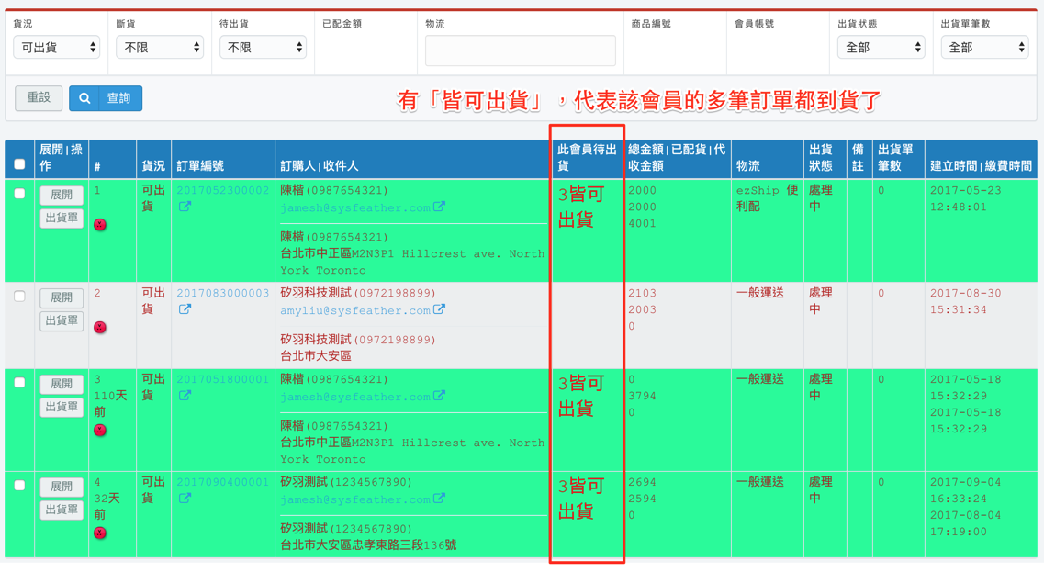
Task: Click red status icon in row 1
Action: 100,225
